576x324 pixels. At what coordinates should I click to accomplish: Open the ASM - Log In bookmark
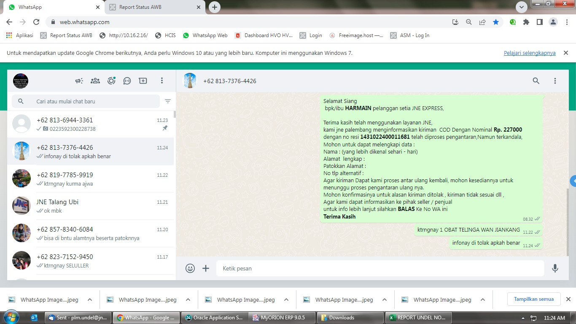point(410,35)
